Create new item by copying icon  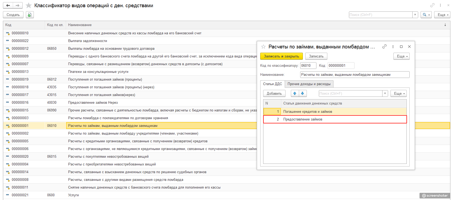point(30,15)
